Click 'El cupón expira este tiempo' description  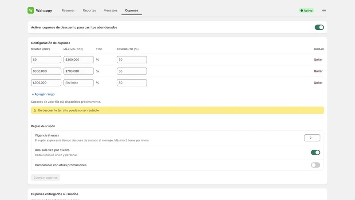point(92,140)
